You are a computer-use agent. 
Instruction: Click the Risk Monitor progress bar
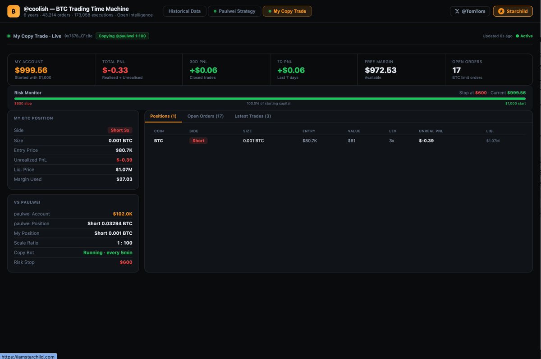(x=270, y=98)
